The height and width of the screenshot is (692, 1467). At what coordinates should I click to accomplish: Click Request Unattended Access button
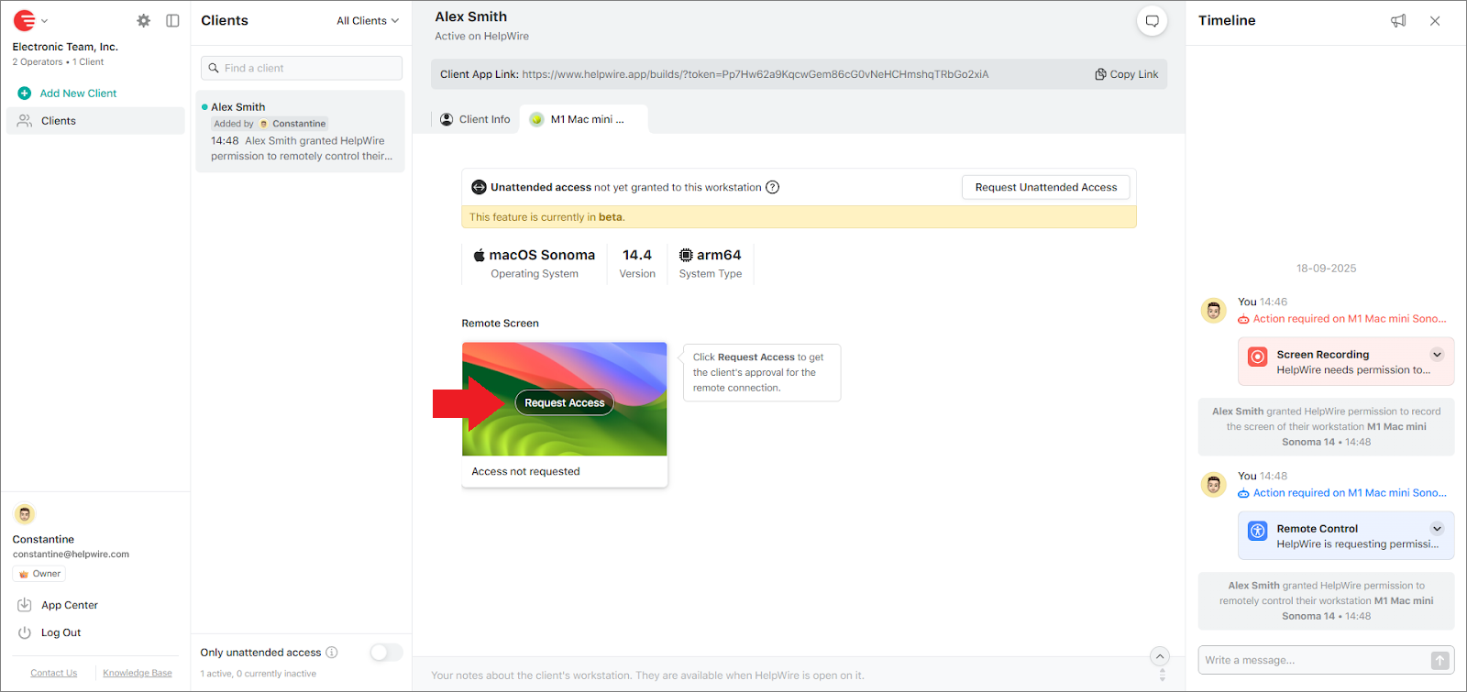(x=1046, y=187)
